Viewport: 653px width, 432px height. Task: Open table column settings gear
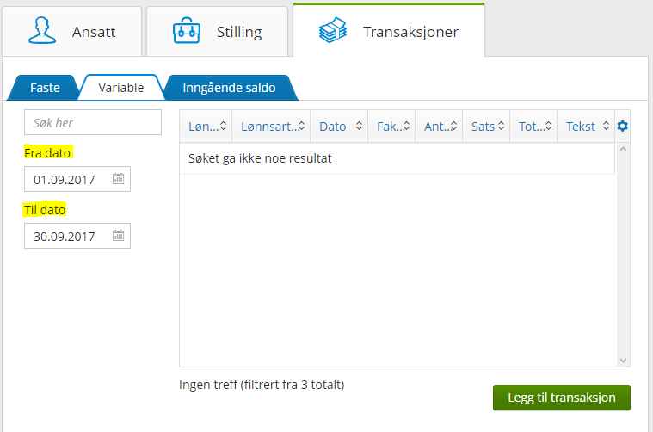pyautogui.click(x=623, y=127)
